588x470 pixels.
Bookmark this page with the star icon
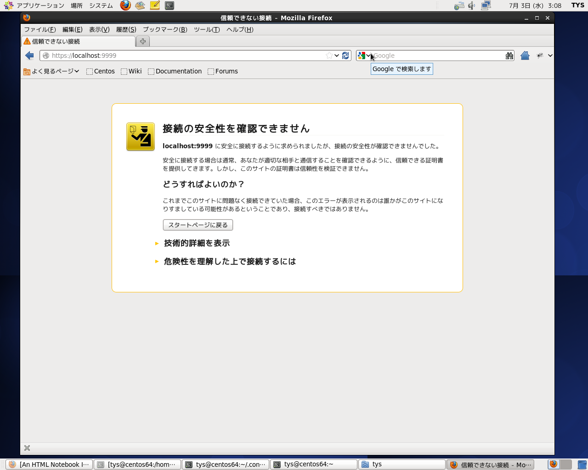pyautogui.click(x=329, y=56)
